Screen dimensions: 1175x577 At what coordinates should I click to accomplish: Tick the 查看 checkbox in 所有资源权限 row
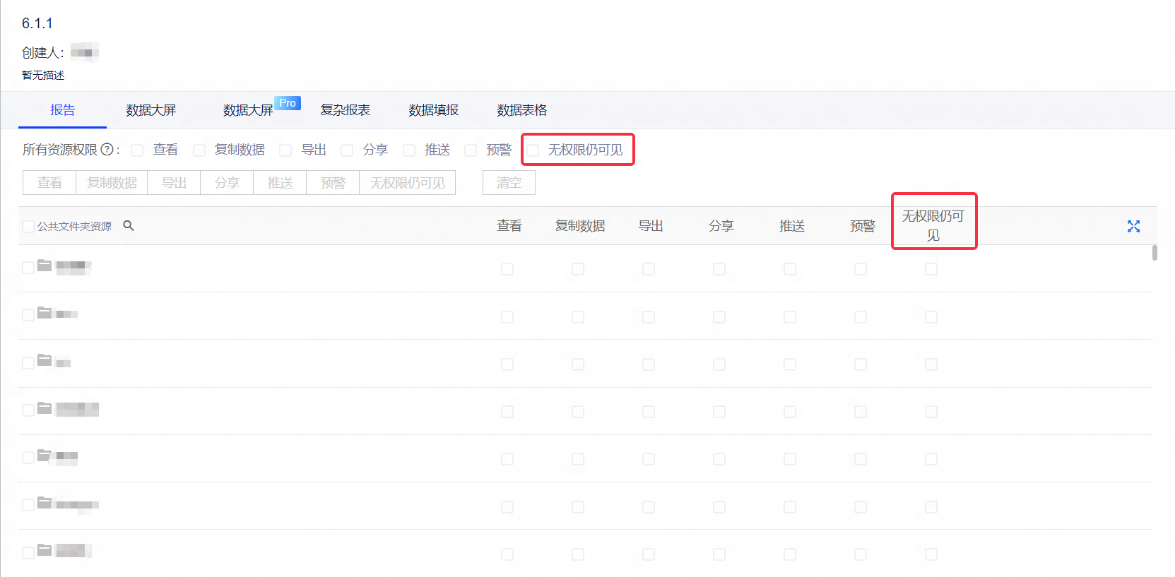point(138,150)
